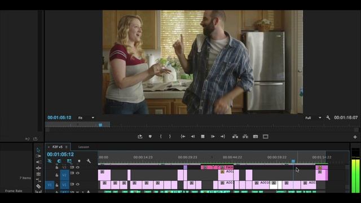This screenshot has width=361, height=203.
Task: Click the Program monitor zoom scroll bar
Action: click(x=202, y=130)
